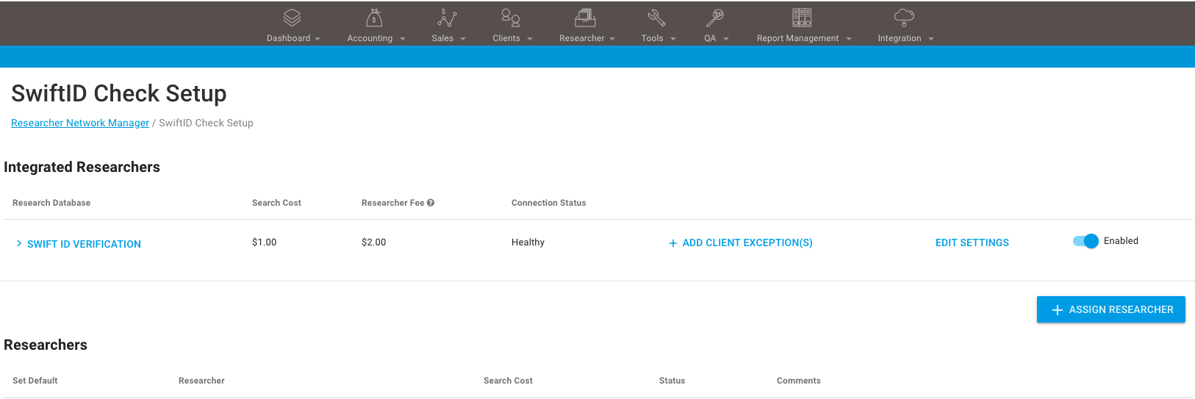
Task: Click the Search Cost header in Integrated Researchers
Action: tap(276, 203)
